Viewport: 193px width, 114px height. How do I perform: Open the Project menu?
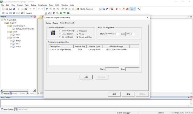(x=20, y=5)
